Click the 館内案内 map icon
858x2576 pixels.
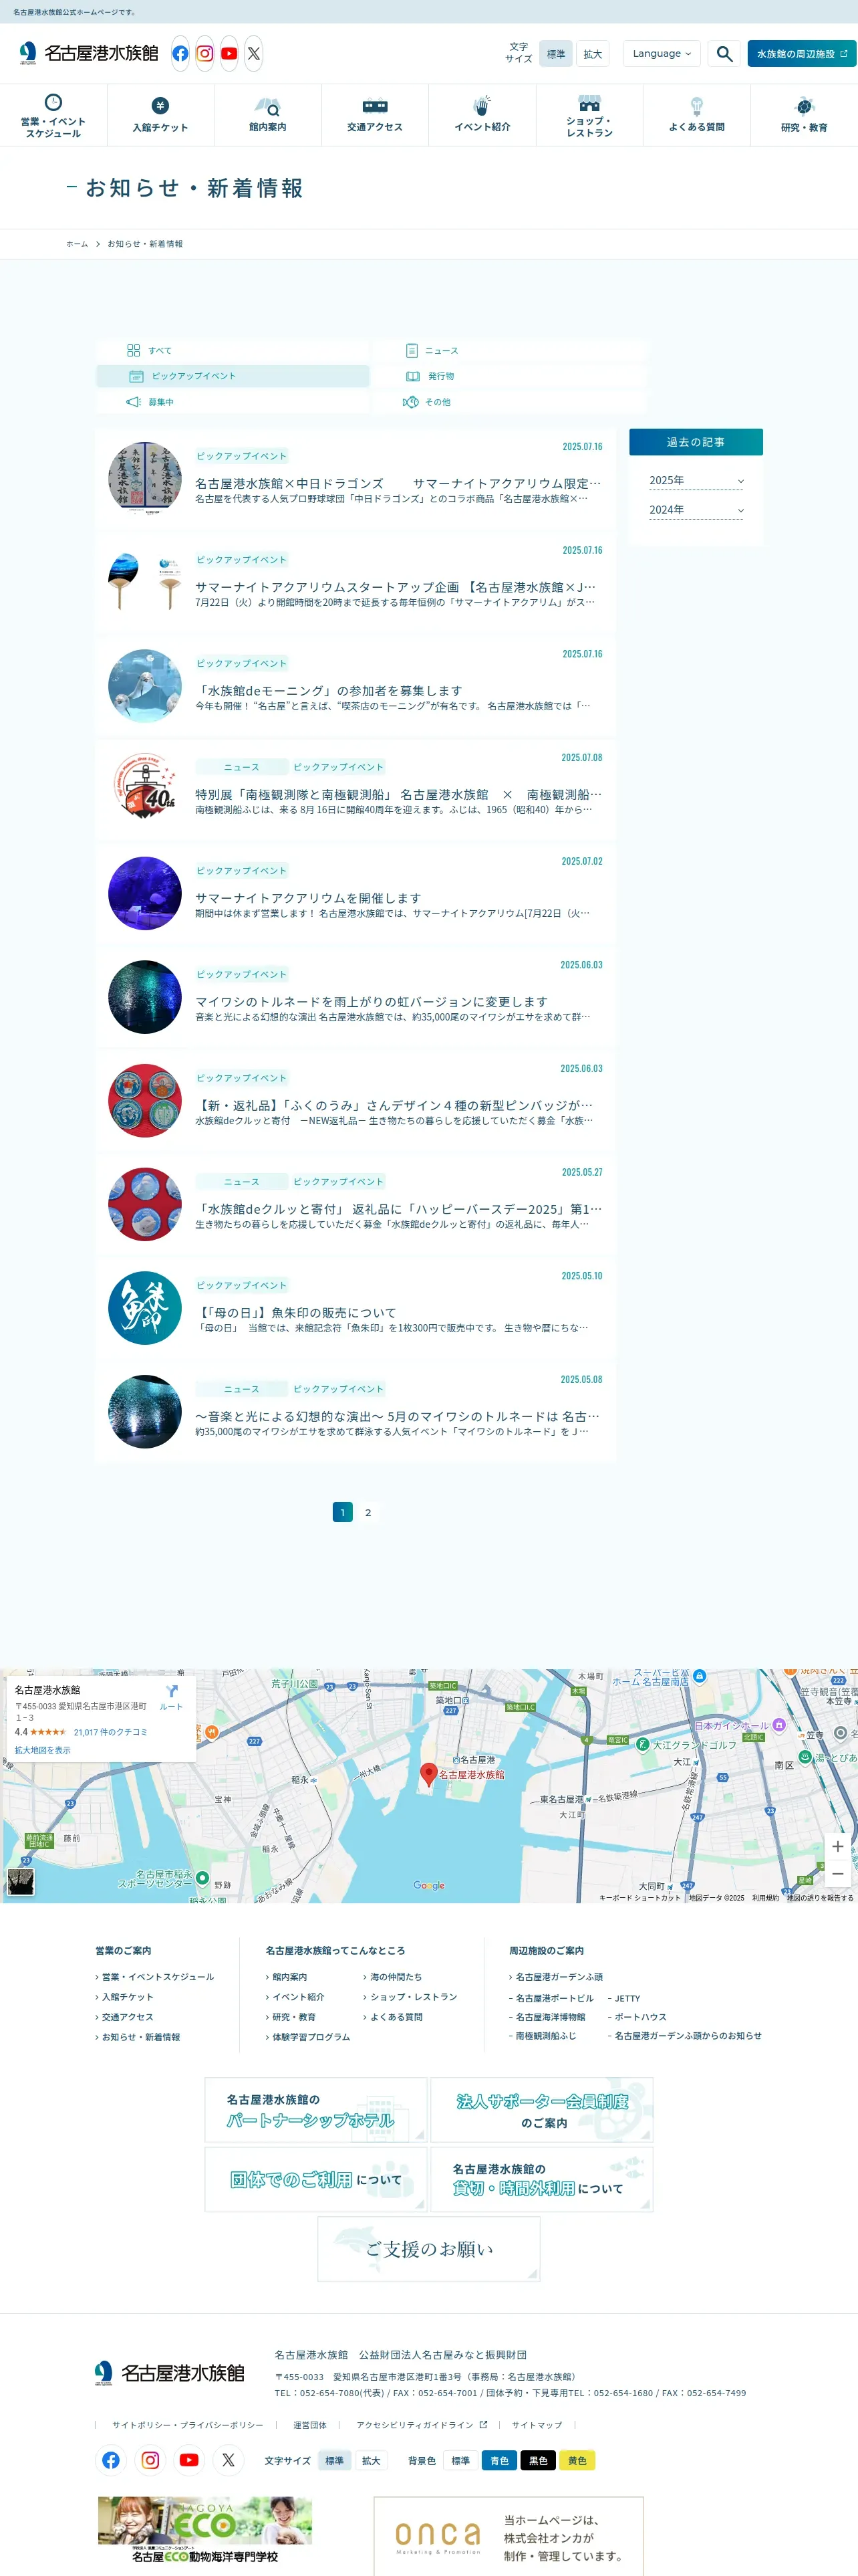268,106
